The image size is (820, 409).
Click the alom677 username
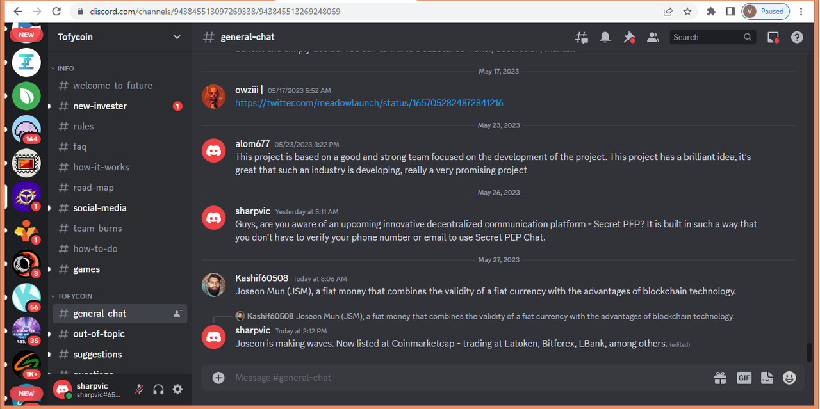pyautogui.click(x=252, y=144)
